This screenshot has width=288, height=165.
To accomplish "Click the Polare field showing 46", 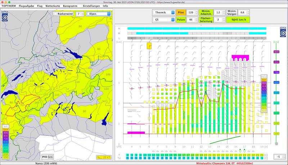I will (191, 20).
